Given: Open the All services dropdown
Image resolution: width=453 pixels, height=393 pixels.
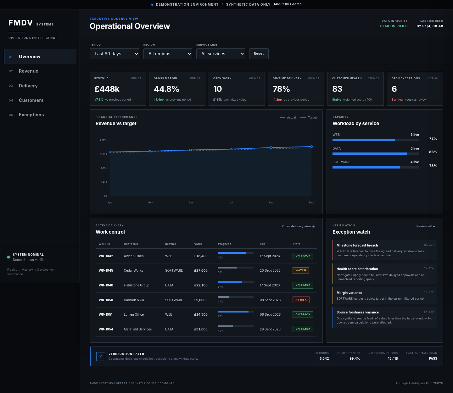Looking at the screenshot, I should click(221, 54).
